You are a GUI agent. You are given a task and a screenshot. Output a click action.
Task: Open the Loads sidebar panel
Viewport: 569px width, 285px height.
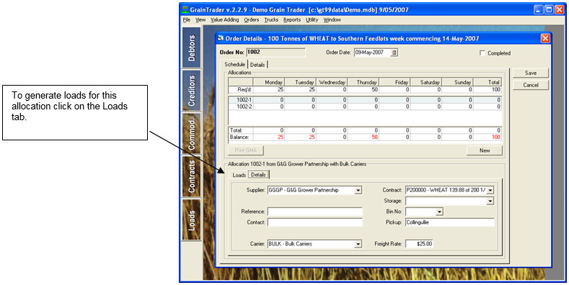pyautogui.click(x=191, y=220)
